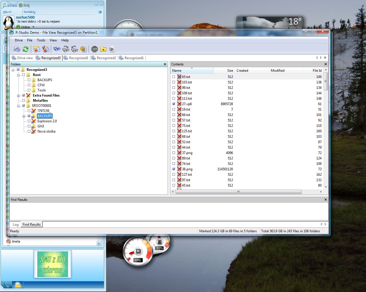Click the icon beside GH3 folder
This screenshot has height=292, width=366.
[x=33, y=126]
